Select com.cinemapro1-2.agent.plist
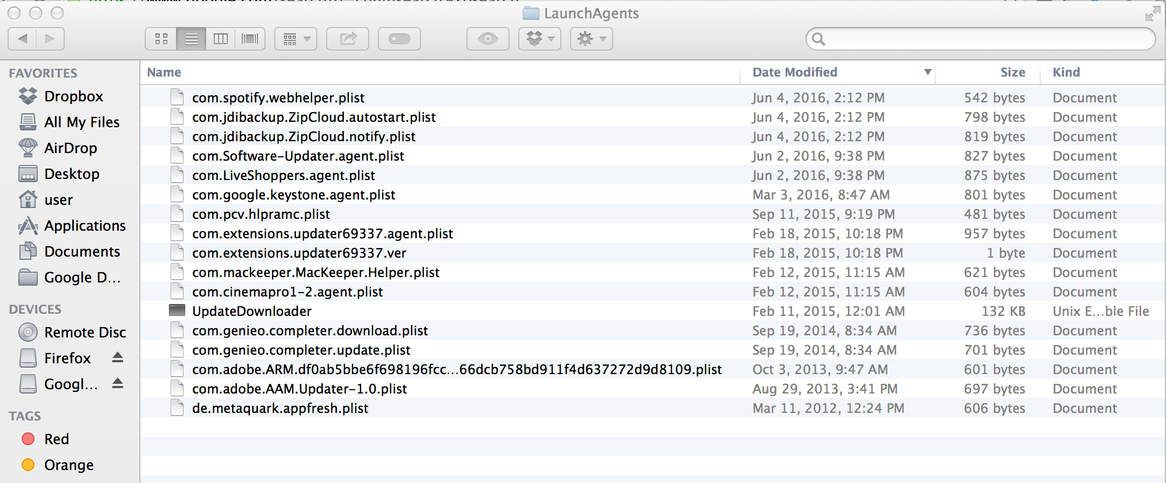 (x=287, y=292)
